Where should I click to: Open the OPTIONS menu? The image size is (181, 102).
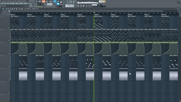tap(21, 3)
